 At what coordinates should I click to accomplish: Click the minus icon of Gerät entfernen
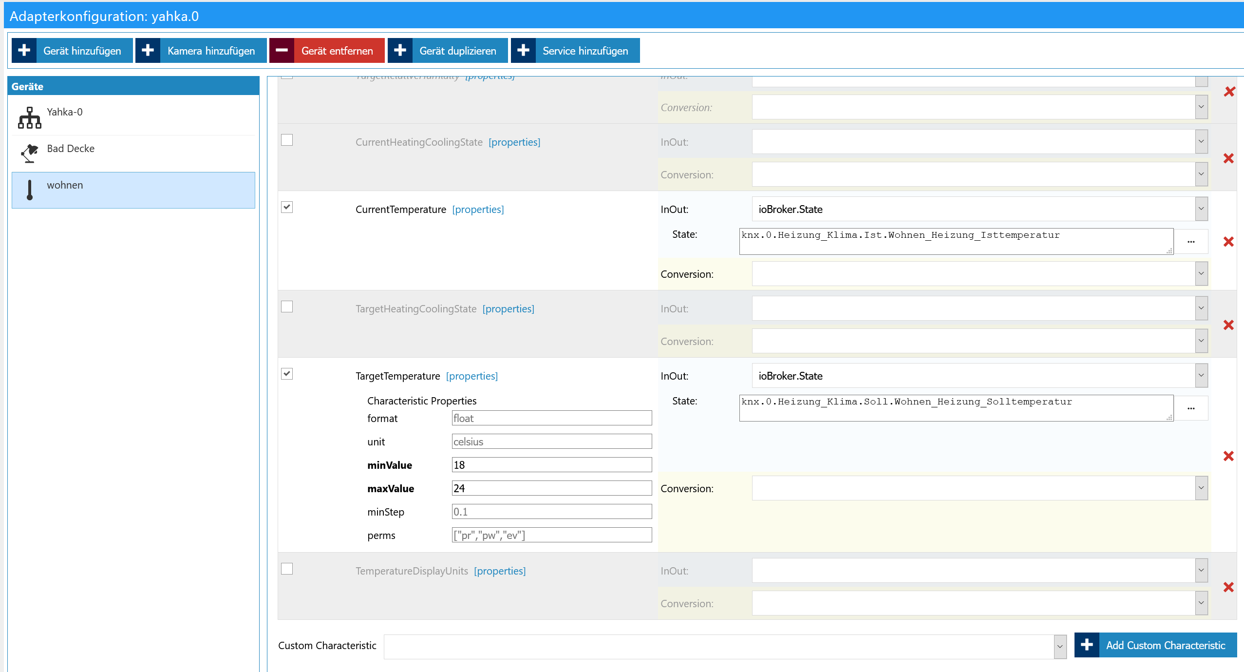click(282, 51)
